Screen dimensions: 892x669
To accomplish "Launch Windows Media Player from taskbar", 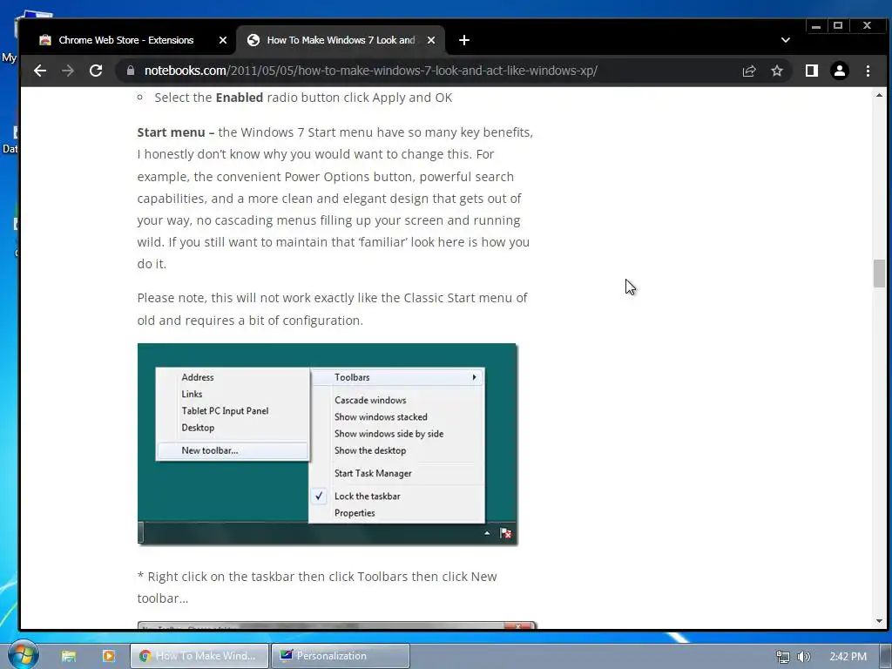I will pyautogui.click(x=109, y=656).
